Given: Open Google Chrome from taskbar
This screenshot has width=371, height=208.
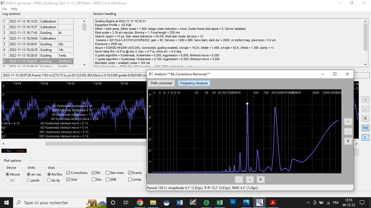Looking at the screenshot, I should 140,203.
